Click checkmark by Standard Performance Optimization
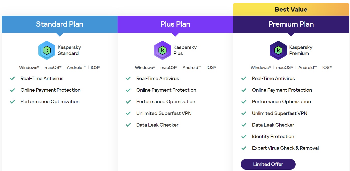Image resolution: width=350 pixels, height=171 pixels. 13,102
